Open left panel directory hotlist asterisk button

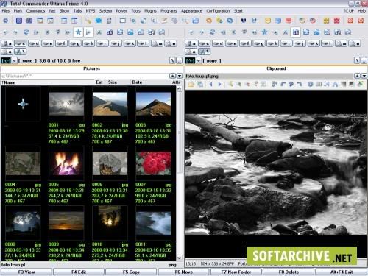tap(172, 76)
